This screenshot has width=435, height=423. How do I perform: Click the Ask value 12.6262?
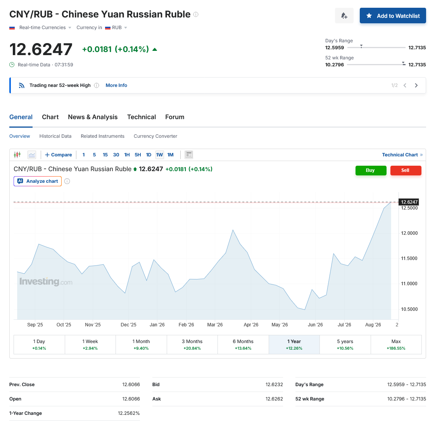coord(274,399)
